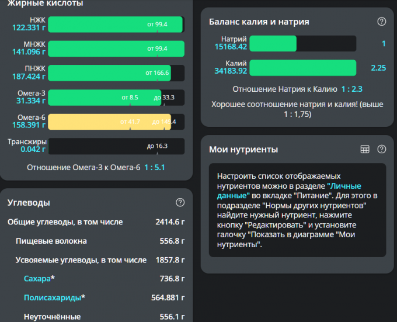Click the Омега-3 to Омега-6 ratio value
Screen dimensions: 397x322
coord(155,167)
